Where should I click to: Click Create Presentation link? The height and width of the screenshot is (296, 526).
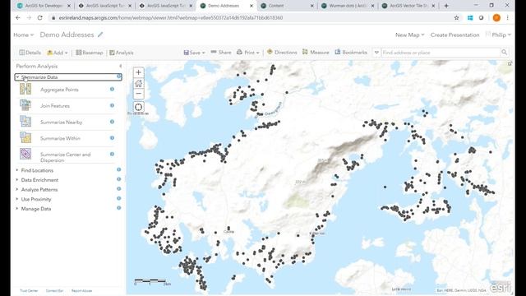pos(454,35)
